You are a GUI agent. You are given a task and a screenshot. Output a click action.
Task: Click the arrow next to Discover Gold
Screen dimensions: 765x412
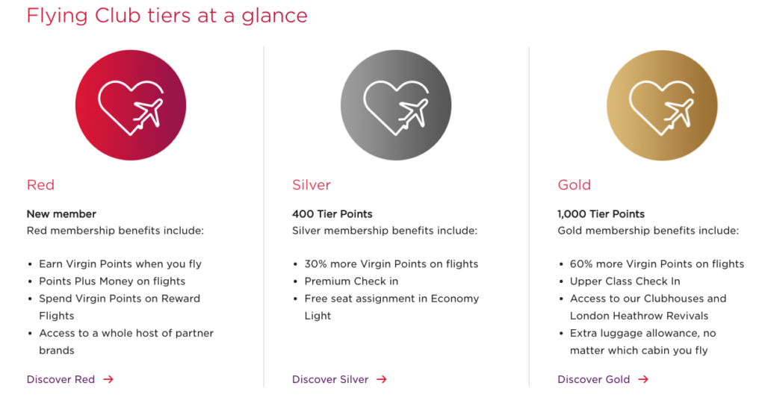click(643, 379)
